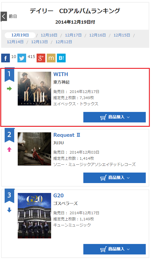View G20 Gospellers cover thumbnail
The width and height of the screenshot is (151, 260).
click(34, 216)
